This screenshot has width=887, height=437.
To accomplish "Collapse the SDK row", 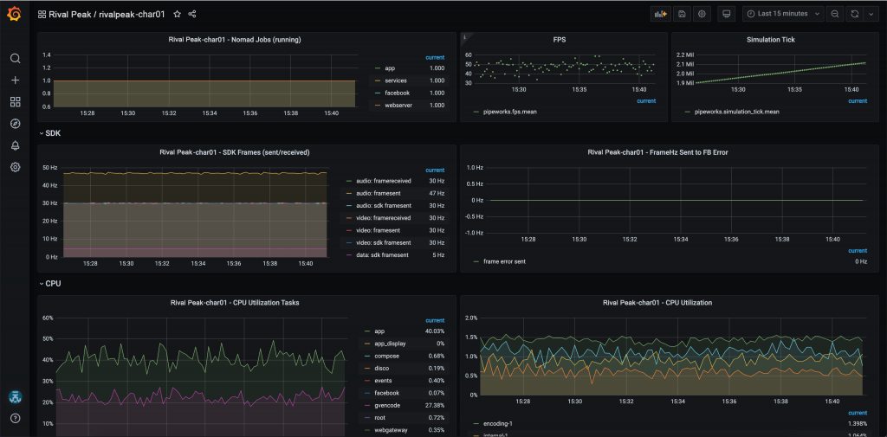I will (50, 133).
